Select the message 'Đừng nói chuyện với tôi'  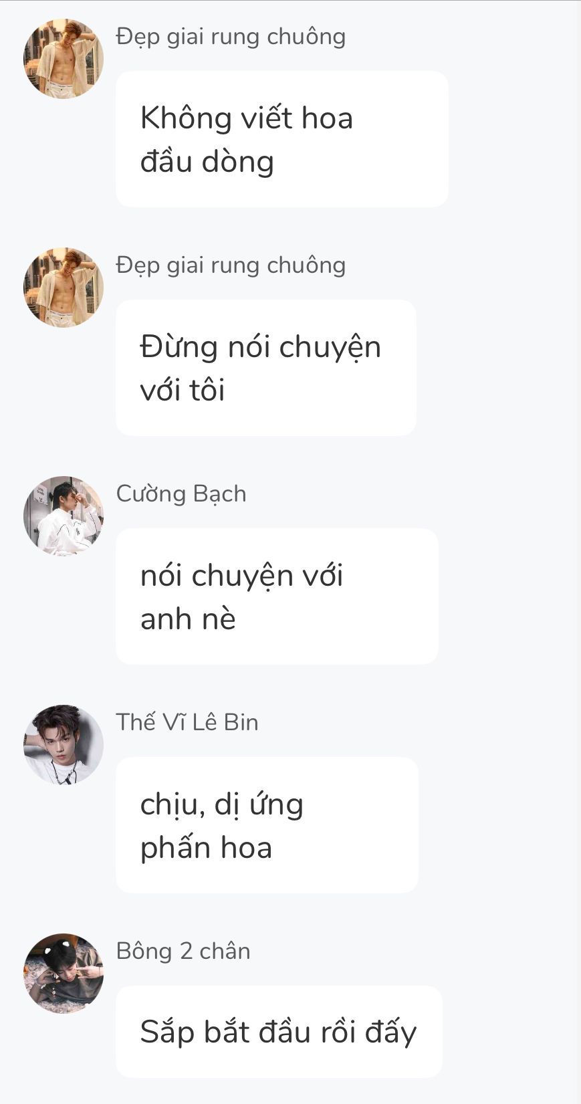pyautogui.click(x=266, y=368)
